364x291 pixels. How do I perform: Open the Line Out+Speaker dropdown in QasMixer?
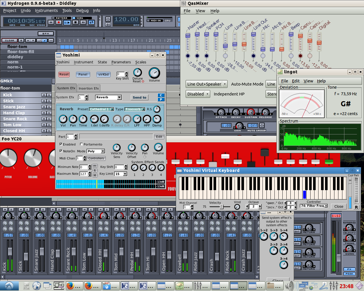coord(207,84)
